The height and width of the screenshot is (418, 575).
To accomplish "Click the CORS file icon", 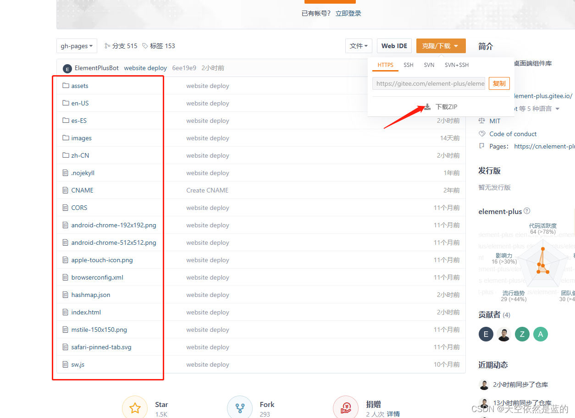I will pos(66,208).
